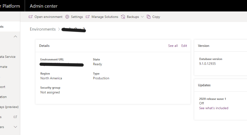Click the Power Platform header label

(10, 6)
